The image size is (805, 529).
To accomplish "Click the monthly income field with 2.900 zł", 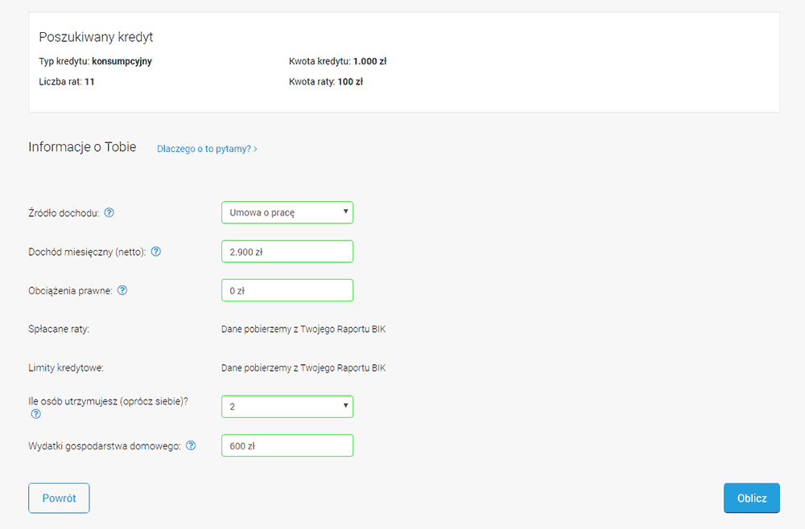I will [287, 252].
